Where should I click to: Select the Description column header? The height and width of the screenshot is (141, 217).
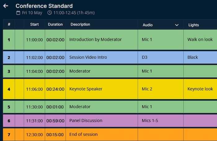click(x=80, y=25)
